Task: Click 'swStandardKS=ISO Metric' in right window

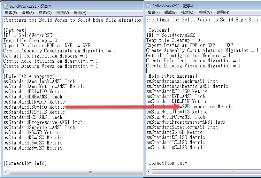Action: coord(176,137)
